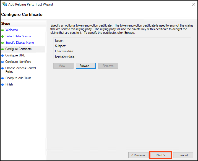Browse for a certificate

(x=86, y=66)
